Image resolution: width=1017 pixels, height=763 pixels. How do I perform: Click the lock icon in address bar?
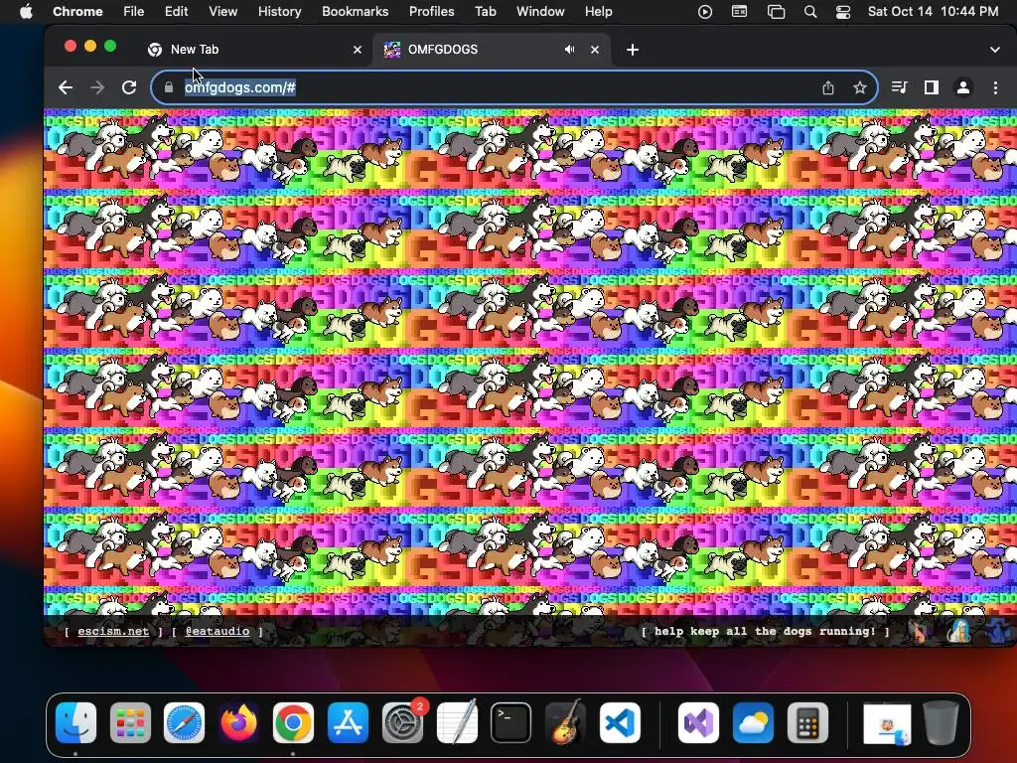tap(169, 87)
